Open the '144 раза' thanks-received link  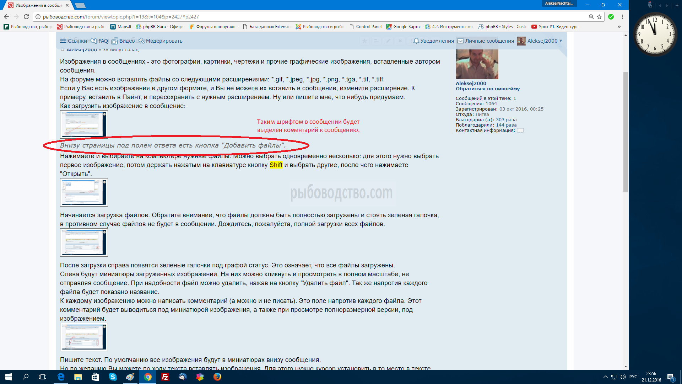point(506,125)
